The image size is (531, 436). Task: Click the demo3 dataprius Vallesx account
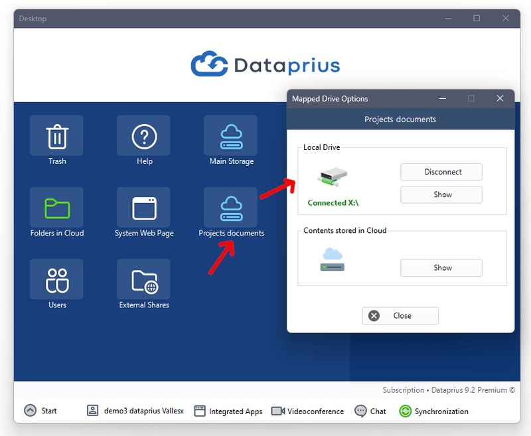coord(135,411)
